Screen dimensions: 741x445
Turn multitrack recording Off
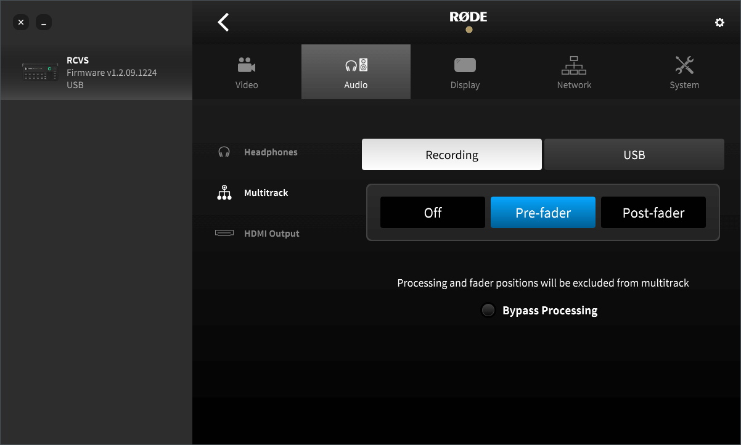[432, 212]
